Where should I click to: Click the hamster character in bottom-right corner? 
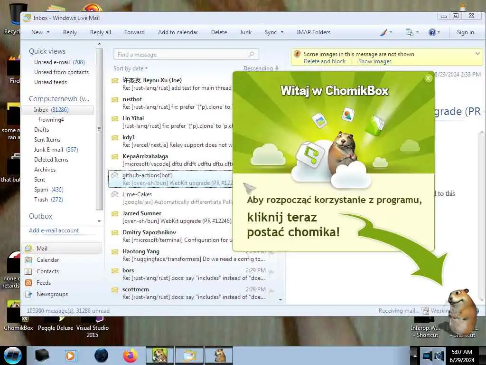point(462,312)
